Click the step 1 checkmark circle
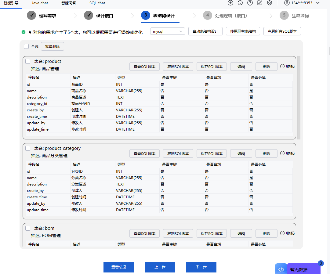The height and width of the screenshot is (274, 330). pyautogui.click(x=31, y=15)
